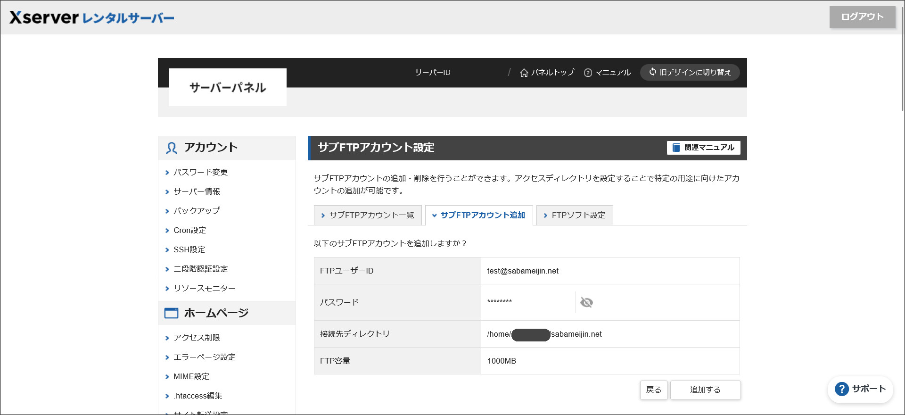Viewport: 905px width, 415px height.
Task: Open パスワード変更 in sidebar
Action: click(200, 172)
